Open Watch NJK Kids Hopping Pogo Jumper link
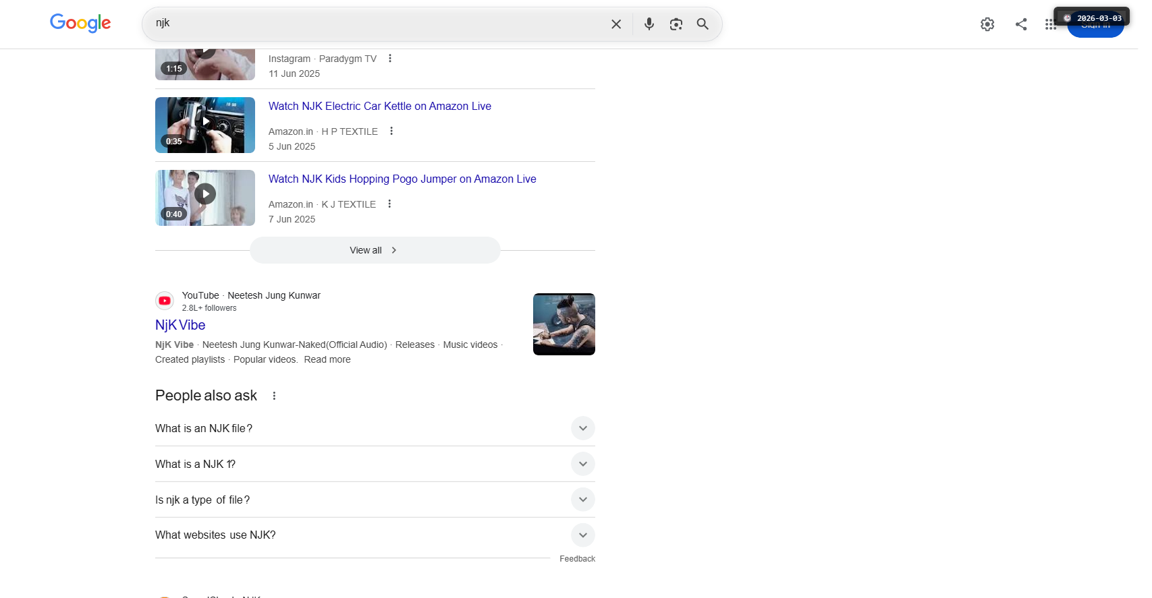The image size is (1152, 598). coord(402,179)
